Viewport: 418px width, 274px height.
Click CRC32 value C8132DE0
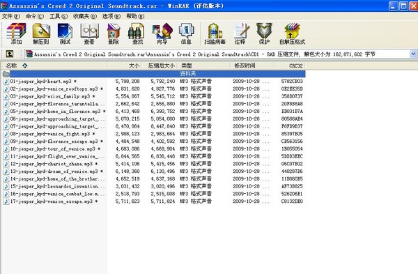point(292,201)
